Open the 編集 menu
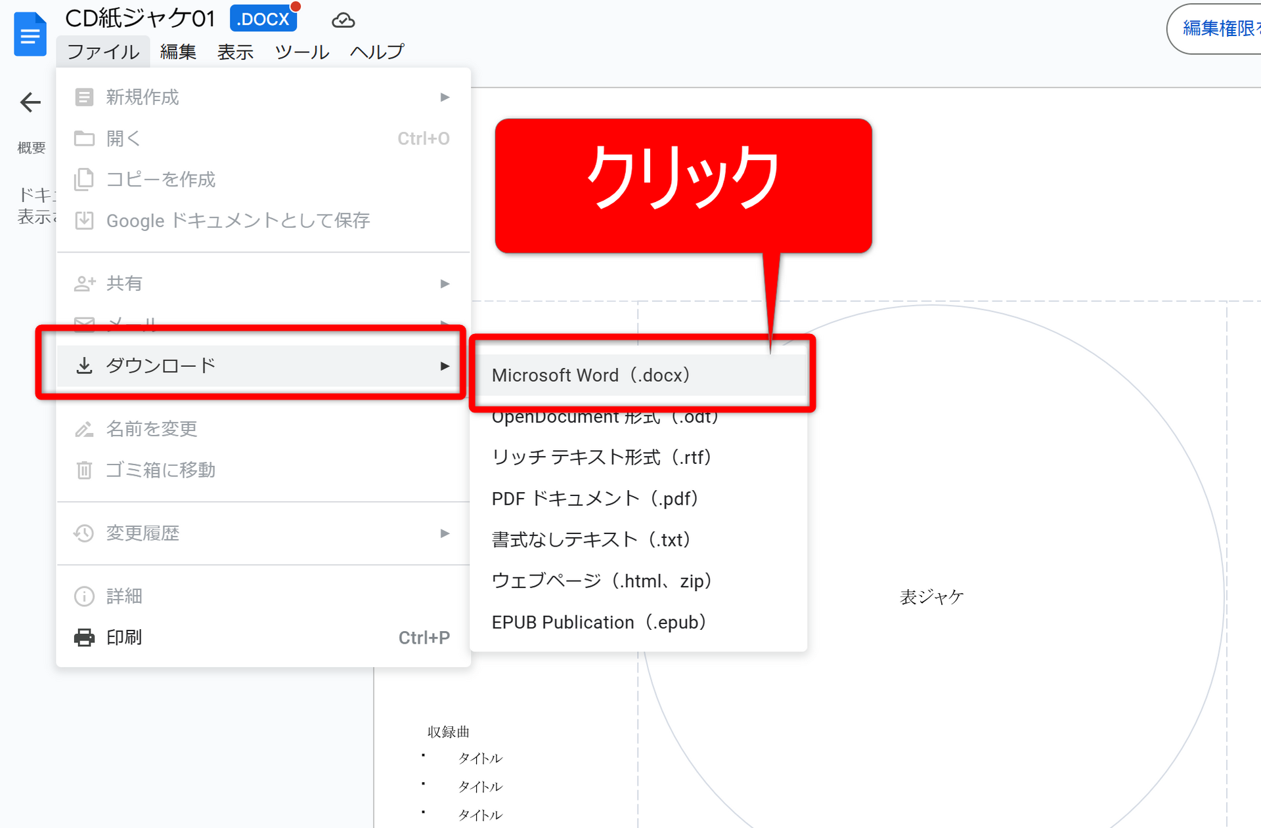The height and width of the screenshot is (828, 1261). coord(178,52)
